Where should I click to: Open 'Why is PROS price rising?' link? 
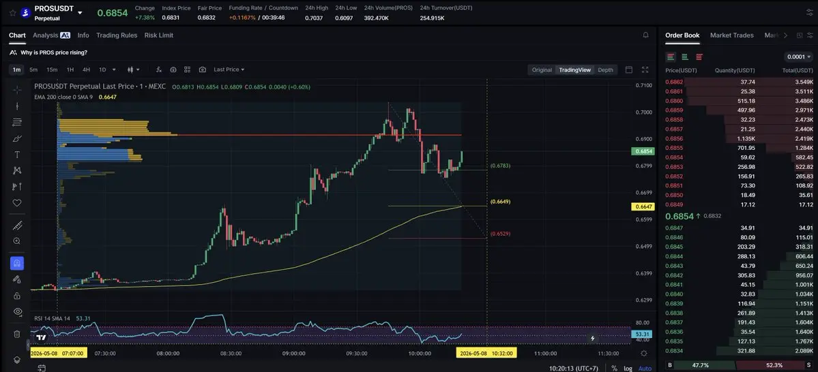coord(54,52)
